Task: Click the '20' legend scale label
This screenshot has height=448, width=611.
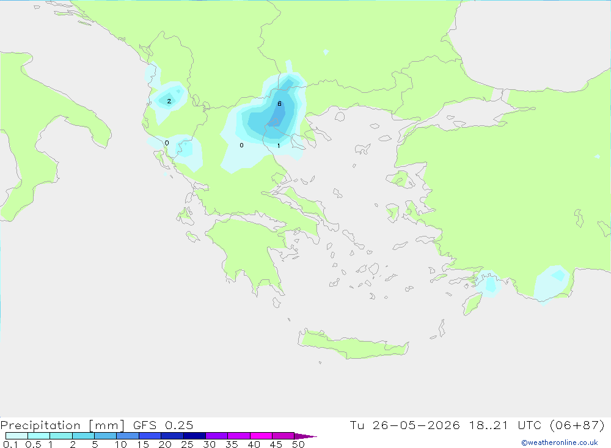Action: coord(165,444)
